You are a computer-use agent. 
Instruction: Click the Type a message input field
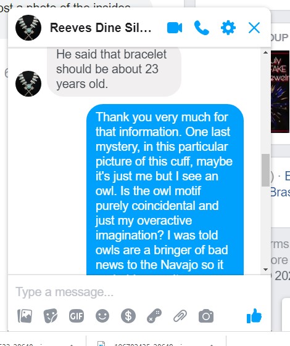pos(139,292)
